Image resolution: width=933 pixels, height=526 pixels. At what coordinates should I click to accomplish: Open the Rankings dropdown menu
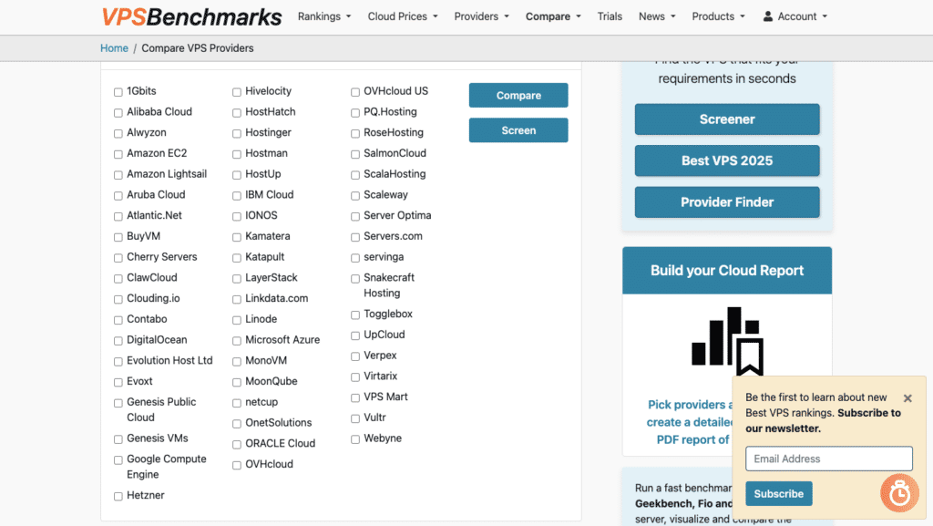324,16
